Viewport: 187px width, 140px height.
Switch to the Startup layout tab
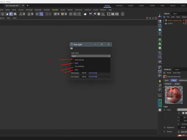point(107,5)
